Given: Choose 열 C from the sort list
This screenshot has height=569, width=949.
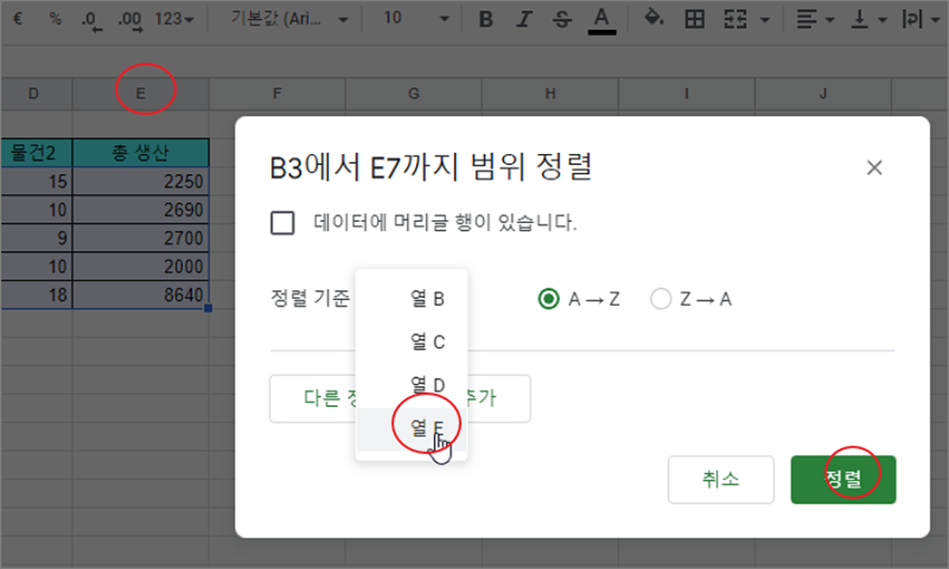Looking at the screenshot, I should point(412,342).
